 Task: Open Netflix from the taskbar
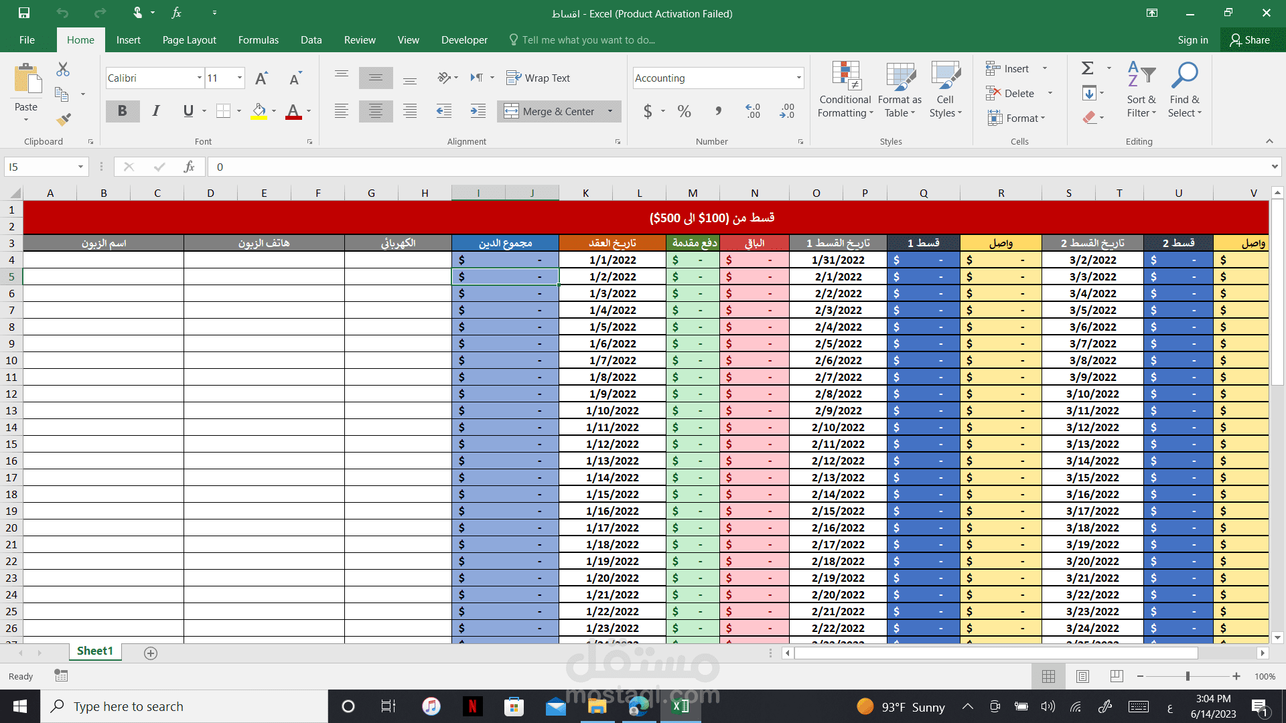coord(473,706)
